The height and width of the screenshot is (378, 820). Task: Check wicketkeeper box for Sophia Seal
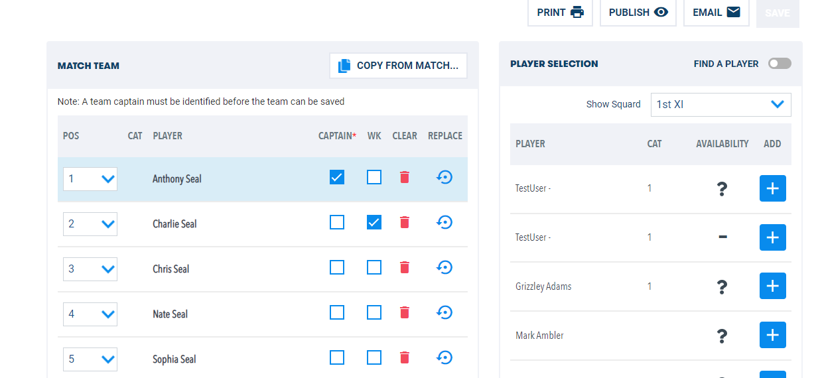click(374, 357)
